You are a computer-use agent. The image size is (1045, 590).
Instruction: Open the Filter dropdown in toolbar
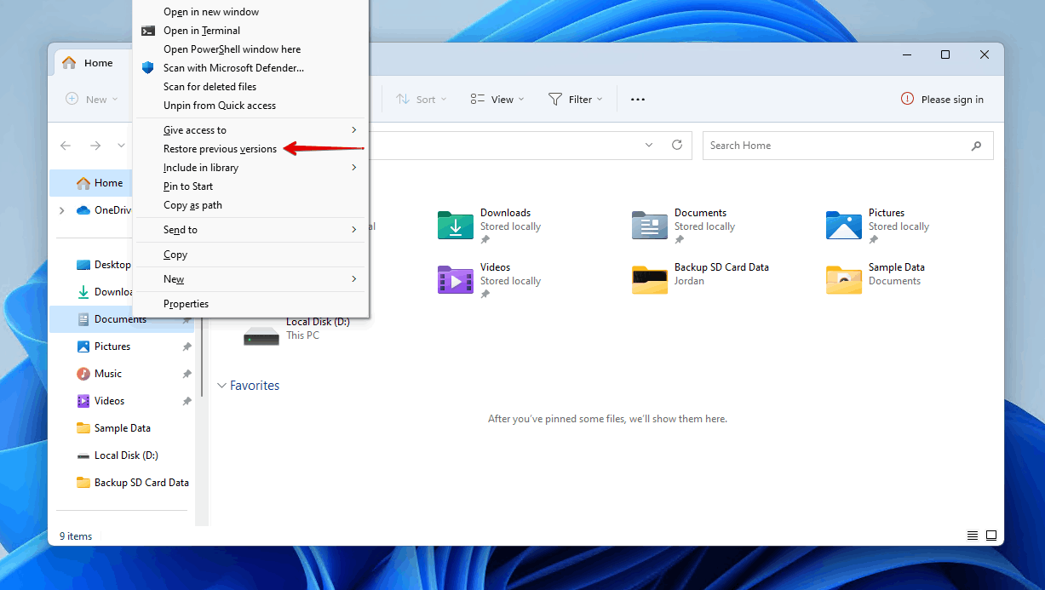pos(575,100)
